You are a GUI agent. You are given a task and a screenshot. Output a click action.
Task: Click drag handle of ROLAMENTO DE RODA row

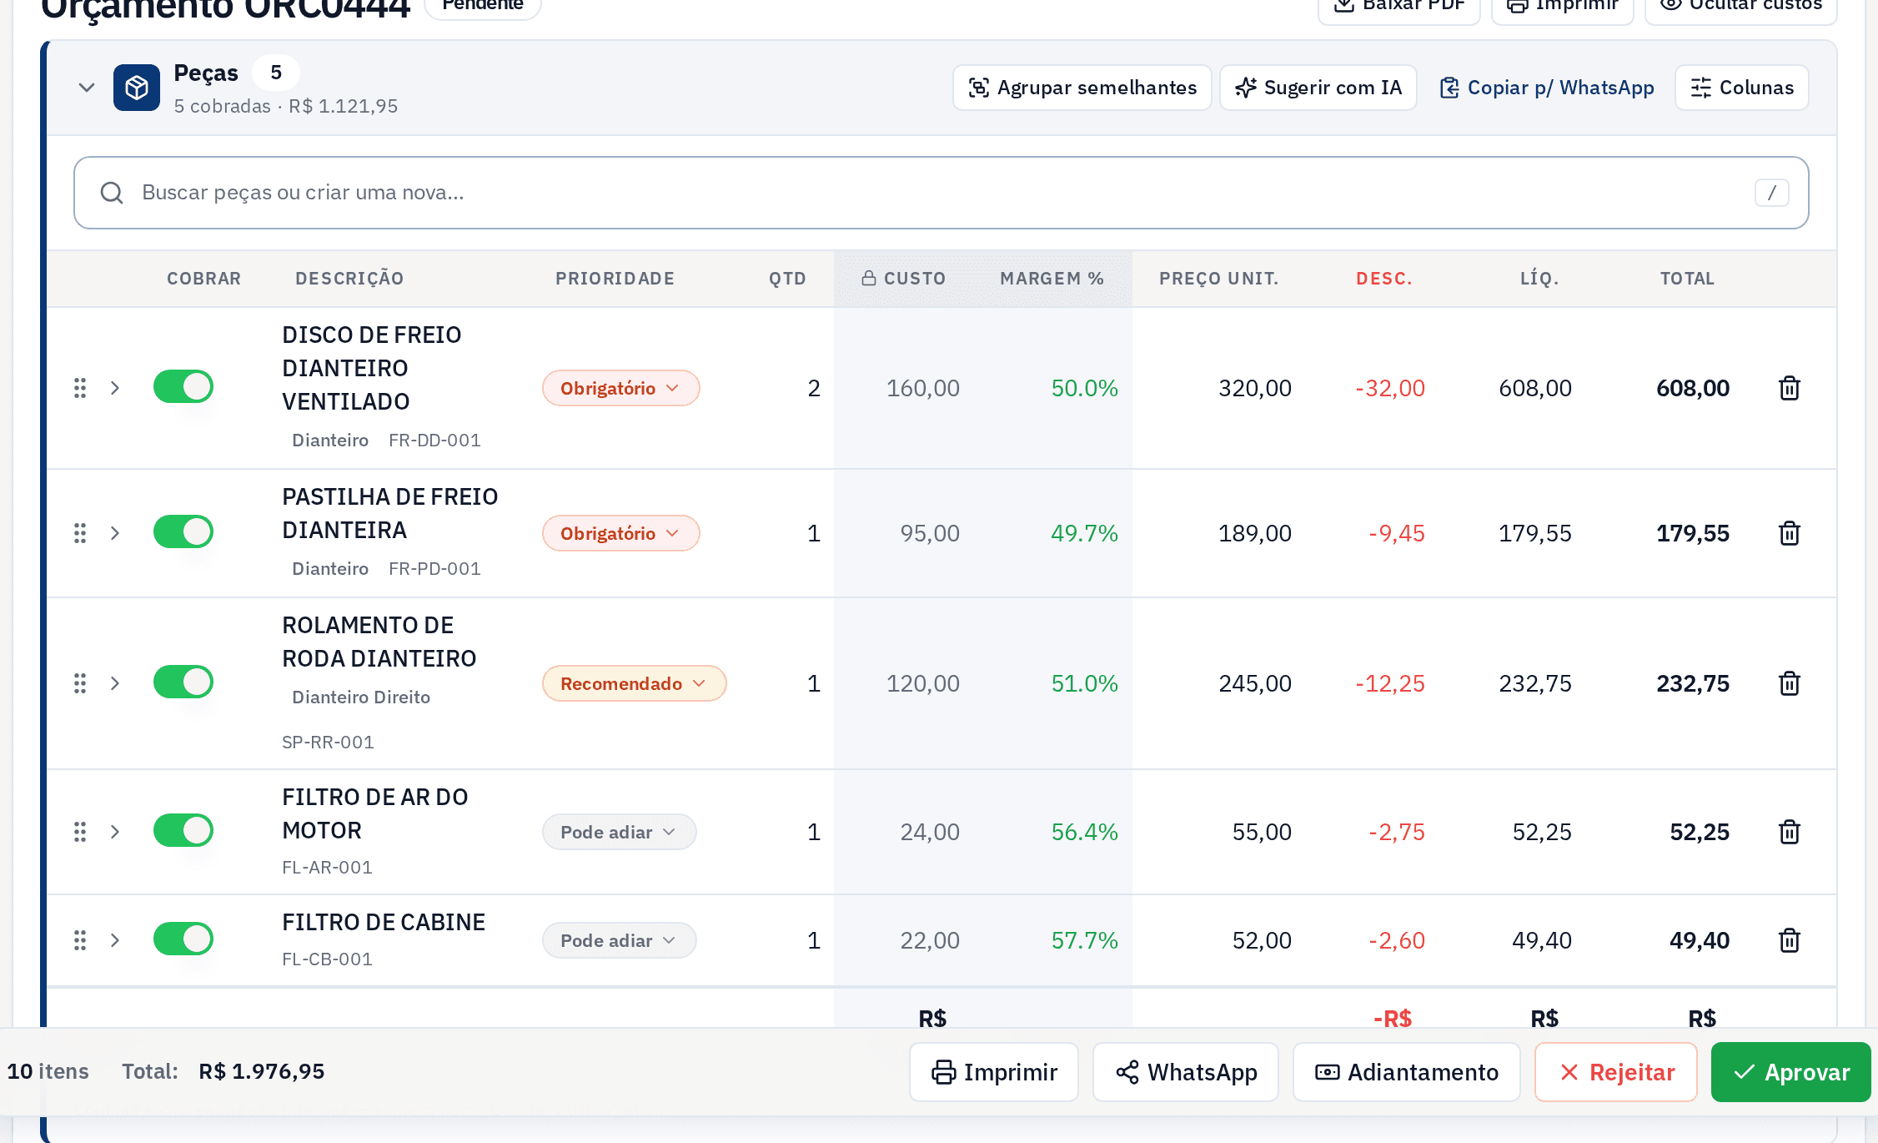(x=80, y=683)
